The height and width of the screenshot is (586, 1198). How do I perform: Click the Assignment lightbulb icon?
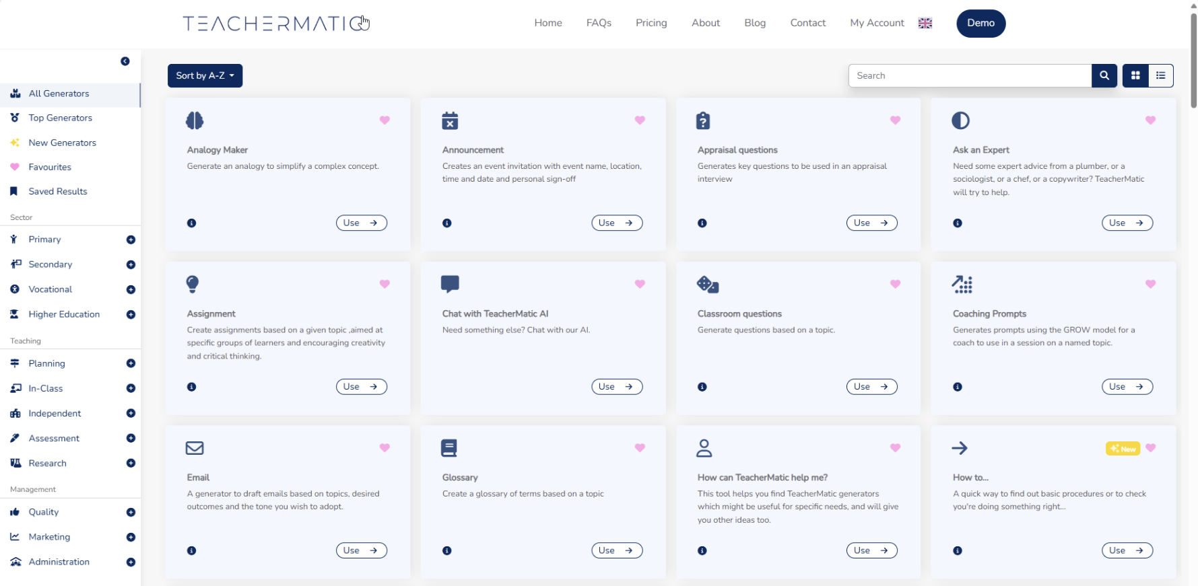[x=193, y=284]
